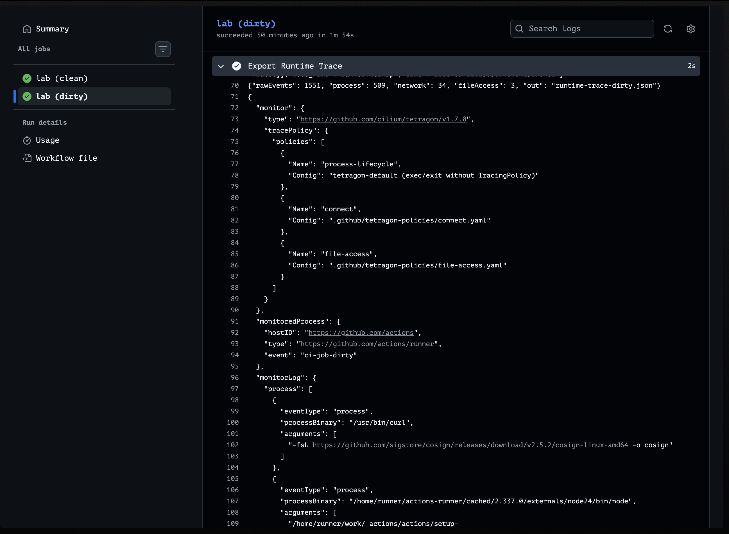Click the node24/bin/node processBinary line

point(458,501)
